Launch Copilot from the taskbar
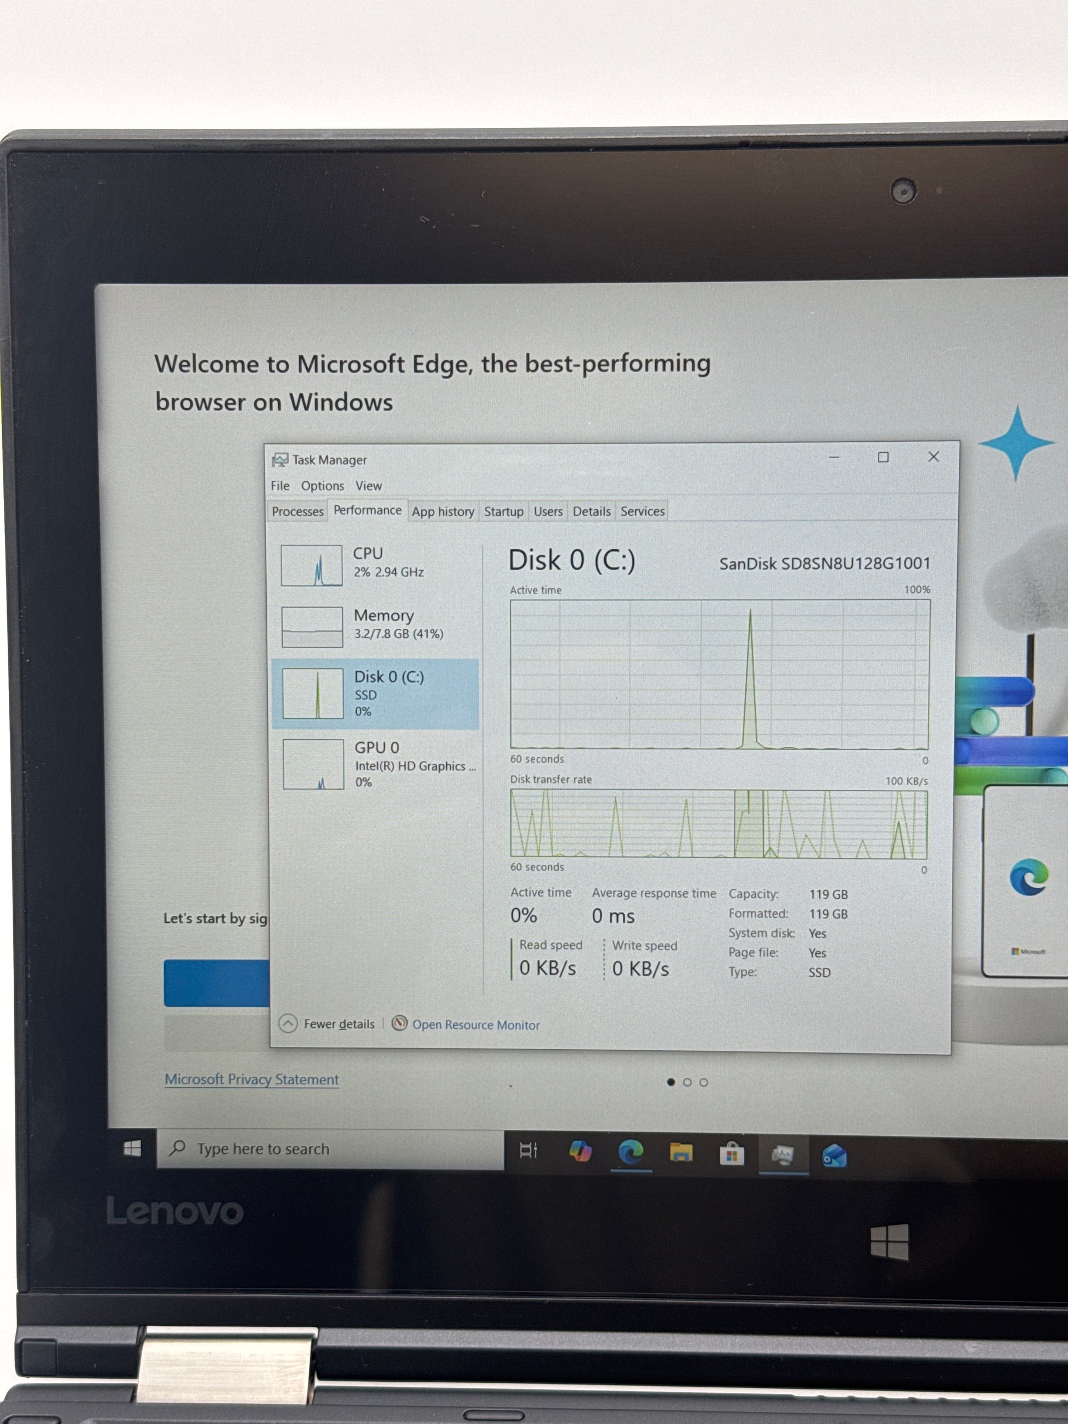Viewport: 1068px width, 1424px height. tap(580, 1151)
